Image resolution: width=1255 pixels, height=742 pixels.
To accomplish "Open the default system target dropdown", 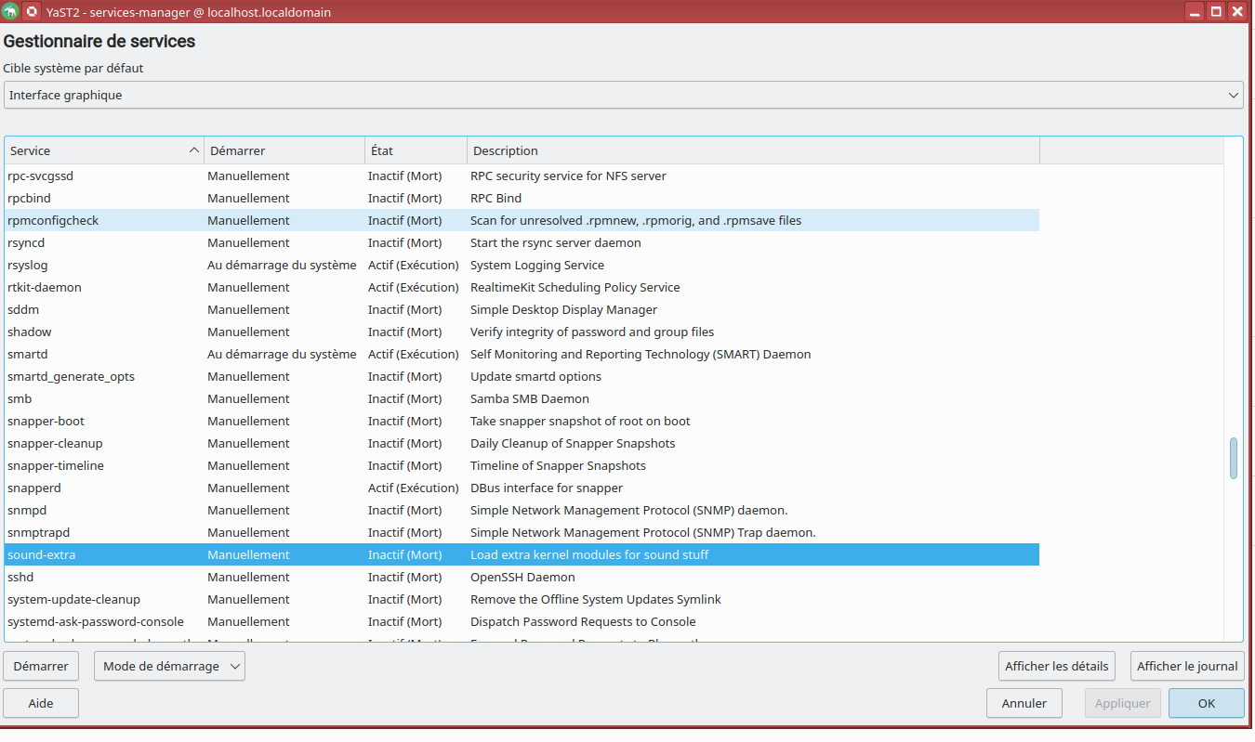I will pyautogui.click(x=623, y=95).
